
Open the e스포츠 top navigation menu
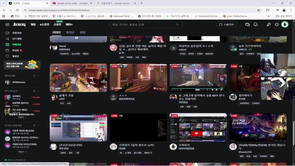pos(45,25)
